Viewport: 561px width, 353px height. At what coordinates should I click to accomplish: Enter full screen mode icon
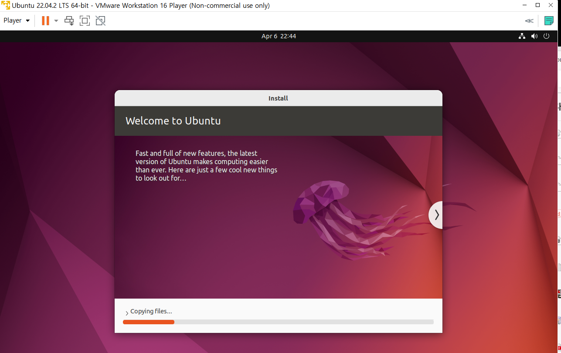[x=85, y=20]
